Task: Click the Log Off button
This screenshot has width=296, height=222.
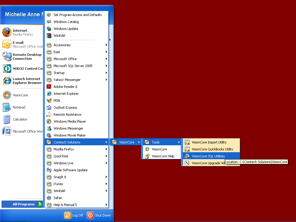Action: [74, 215]
